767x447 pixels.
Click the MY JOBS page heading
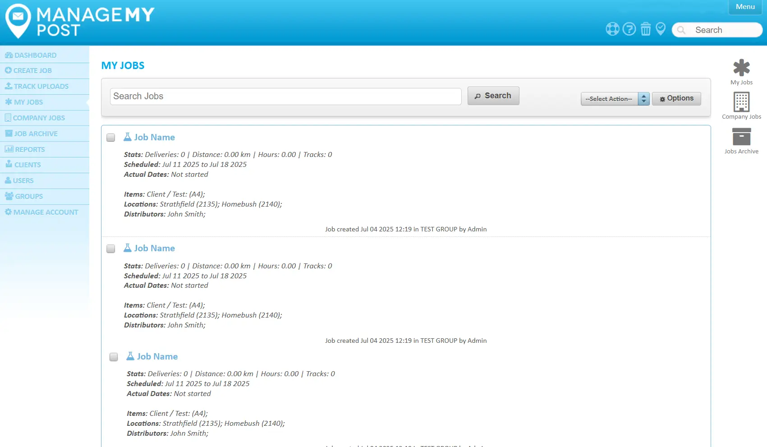coord(123,65)
